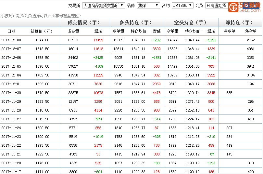Screen dimensions: 263x174
Task: Select the date cell 2017-11-21
Action: [x=11, y=154]
